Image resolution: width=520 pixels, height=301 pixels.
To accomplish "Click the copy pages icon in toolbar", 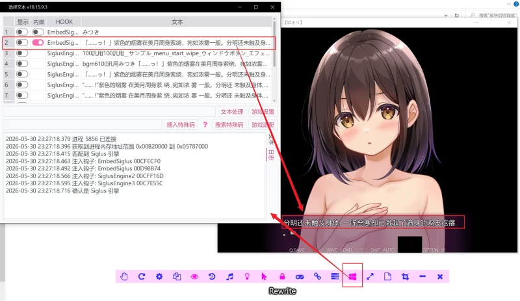I will (177, 276).
